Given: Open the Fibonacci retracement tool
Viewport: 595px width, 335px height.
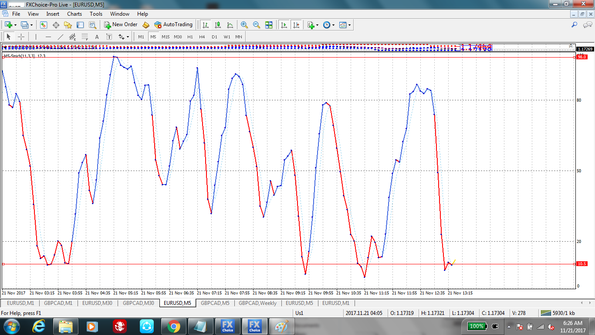Looking at the screenshot, I should (85, 37).
